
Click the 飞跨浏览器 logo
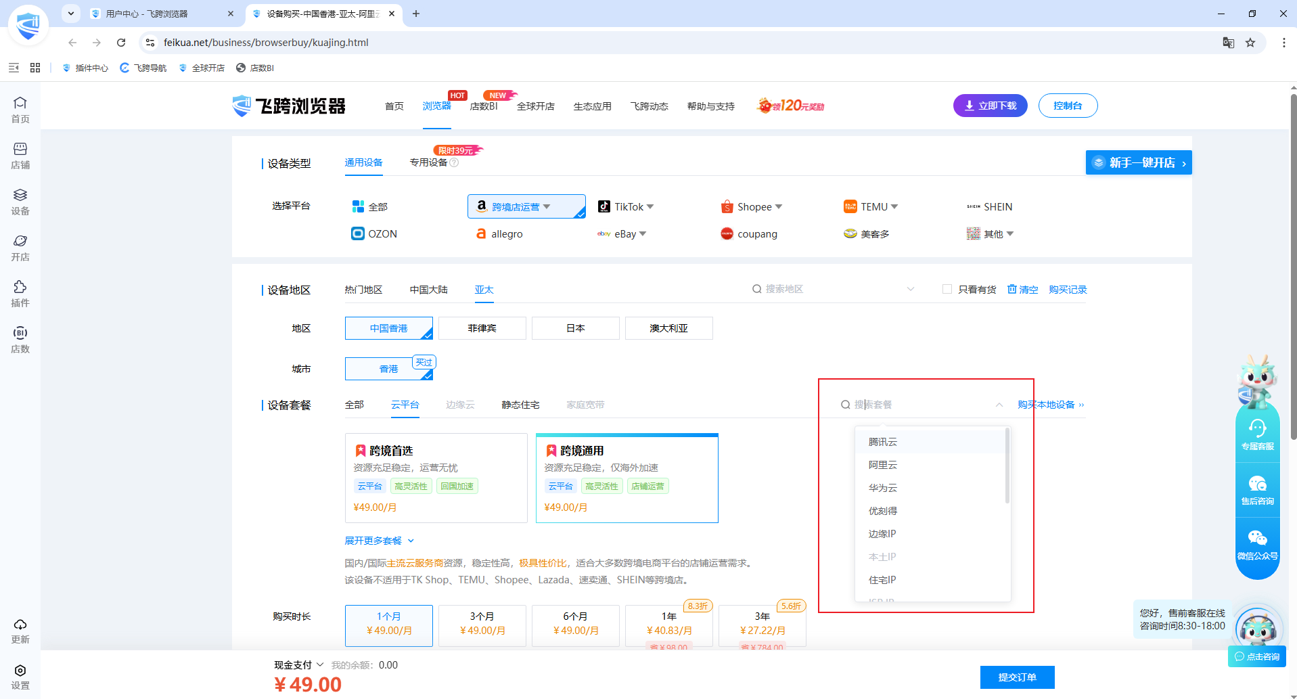click(x=289, y=106)
